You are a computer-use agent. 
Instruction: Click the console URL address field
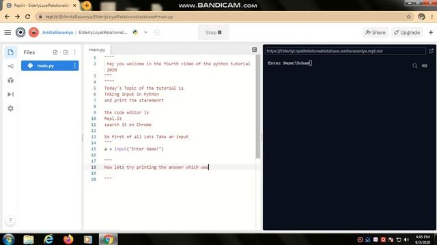click(346, 51)
